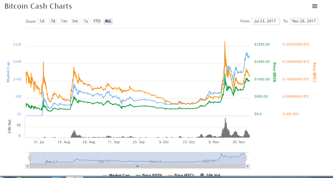Viewport: 333px width, 178px height.
Task: Click Nov '17 in the navigator
Action: point(210,162)
